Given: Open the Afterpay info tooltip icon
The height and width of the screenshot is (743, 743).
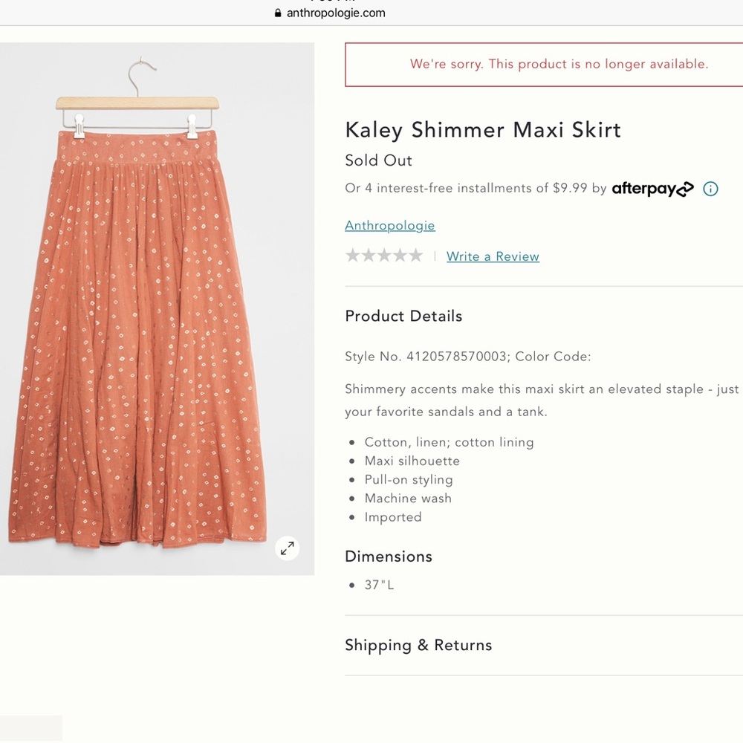Looking at the screenshot, I should [710, 189].
